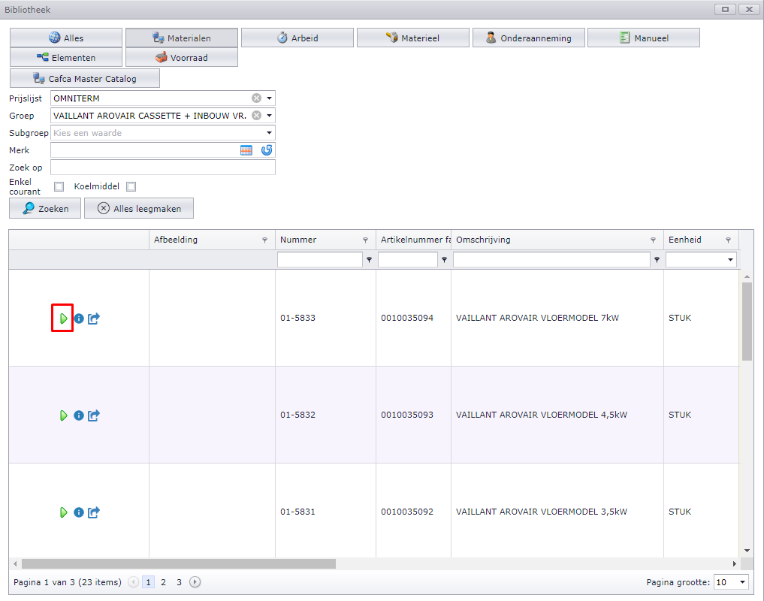Focus the Zoek op input field

(x=163, y=168)
